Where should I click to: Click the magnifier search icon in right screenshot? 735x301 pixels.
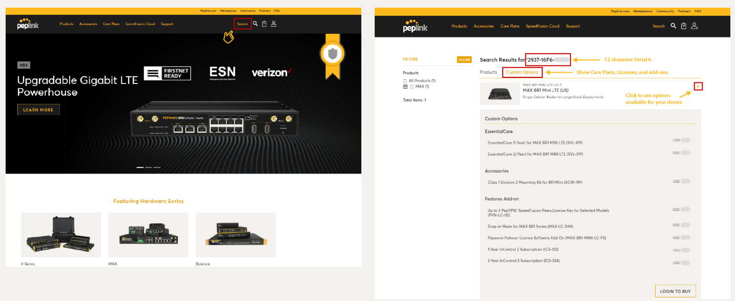673,26
